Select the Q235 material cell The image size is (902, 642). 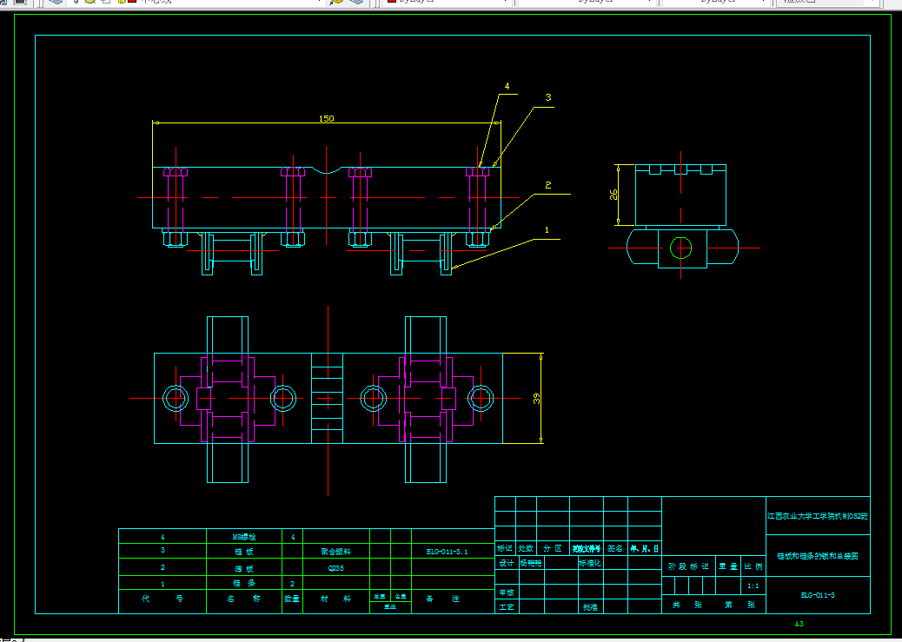[x=335, y=568]
